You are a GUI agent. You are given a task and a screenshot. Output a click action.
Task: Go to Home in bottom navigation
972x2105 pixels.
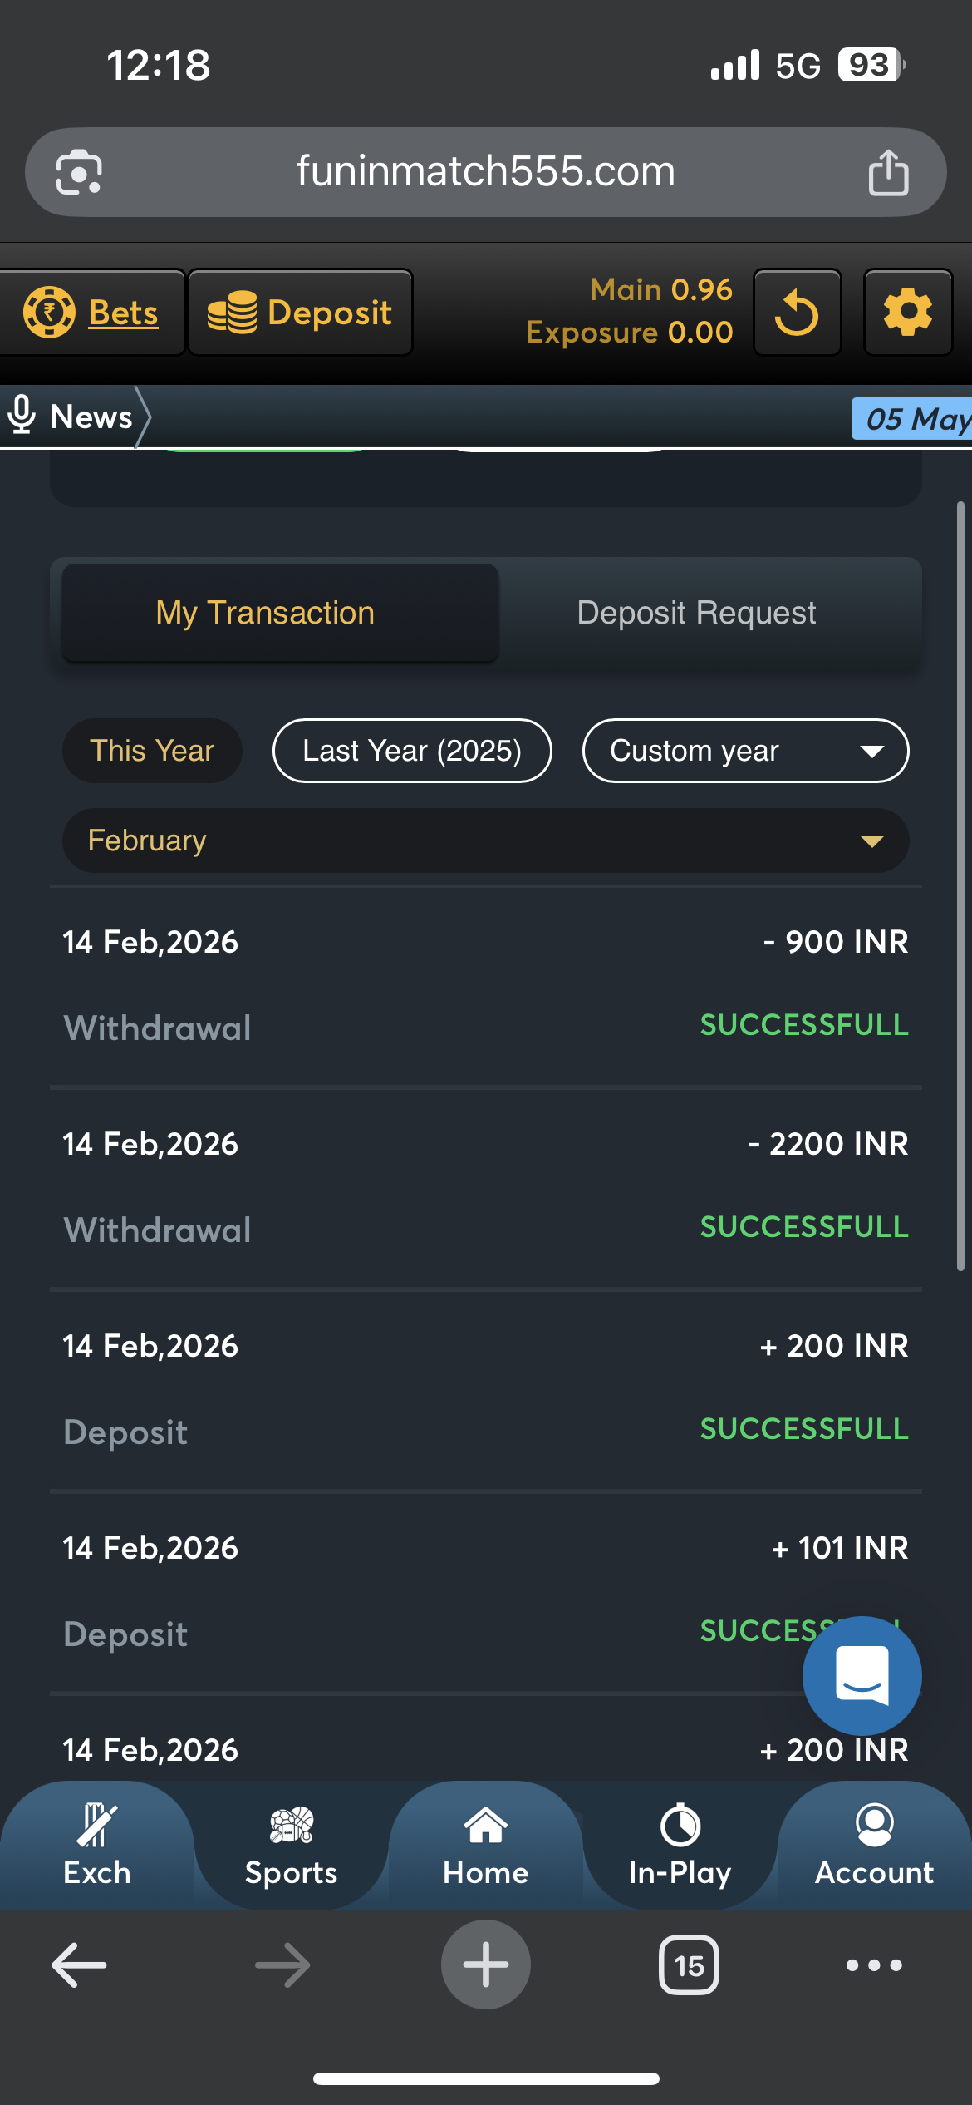[x=485, y=1844]
